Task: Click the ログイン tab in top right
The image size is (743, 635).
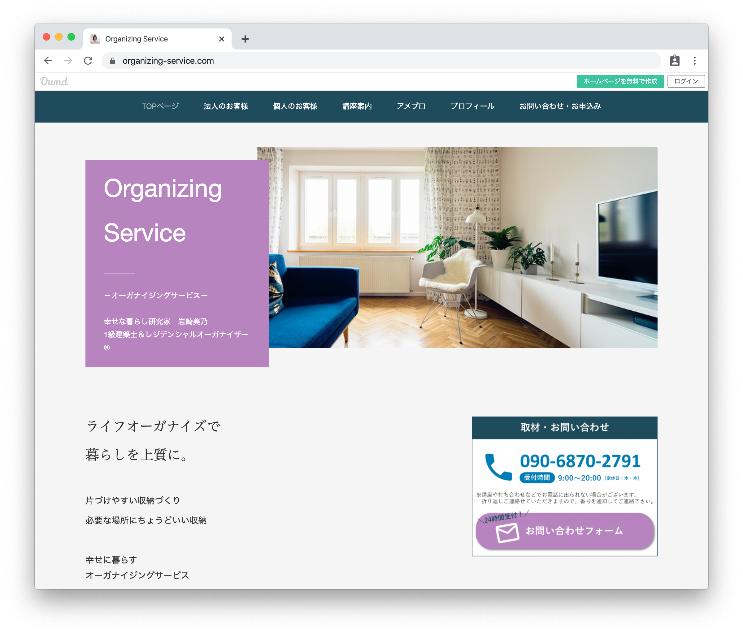Action: 688,81
